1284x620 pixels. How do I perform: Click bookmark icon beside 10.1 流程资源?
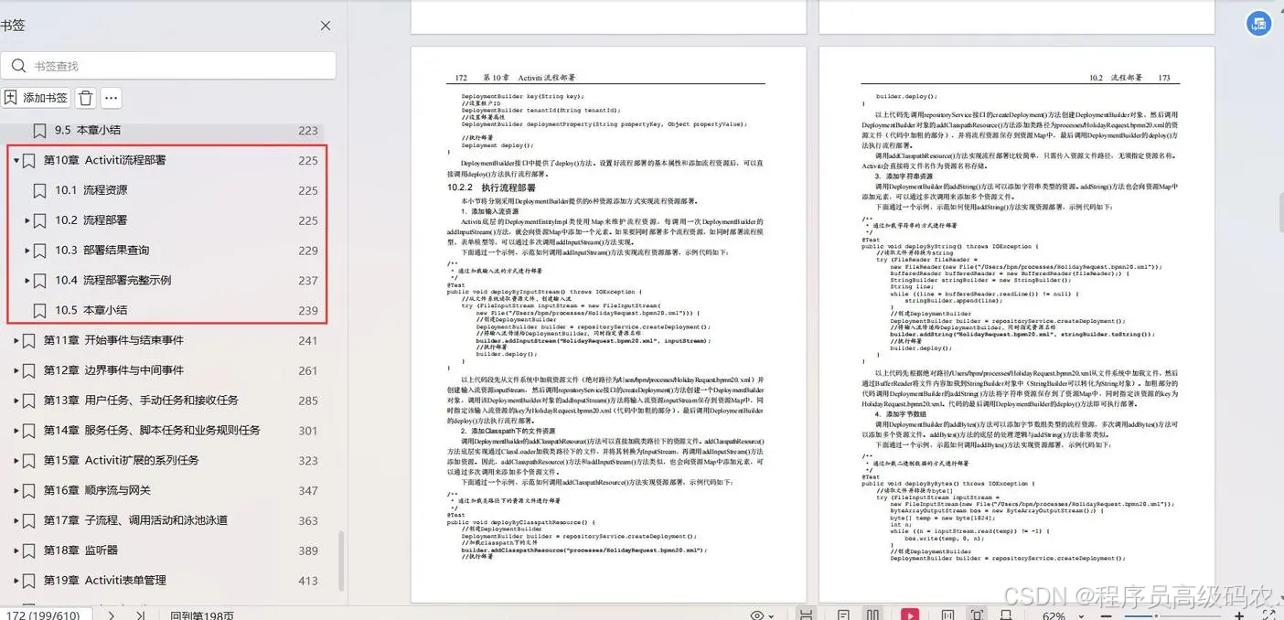coord(39,190)
